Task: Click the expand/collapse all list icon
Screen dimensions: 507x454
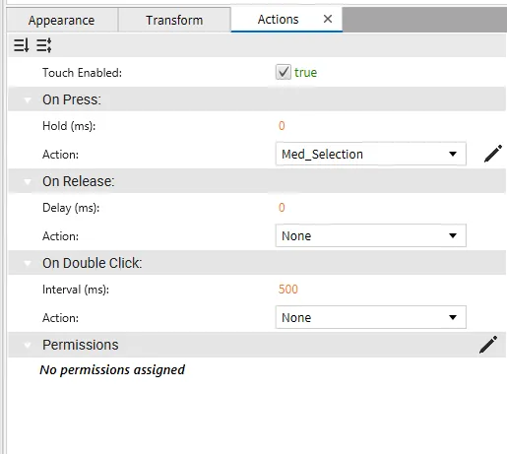Action: click(x=44, y=45)
